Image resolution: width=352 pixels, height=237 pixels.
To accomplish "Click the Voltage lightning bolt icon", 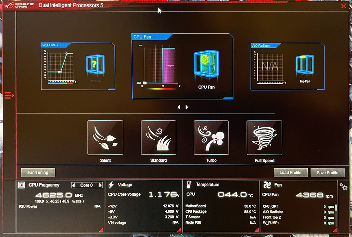I will [111, 185].
